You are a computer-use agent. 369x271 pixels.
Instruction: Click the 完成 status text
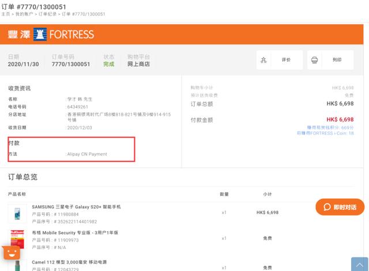pyautogui.click(x=109, y=64)
